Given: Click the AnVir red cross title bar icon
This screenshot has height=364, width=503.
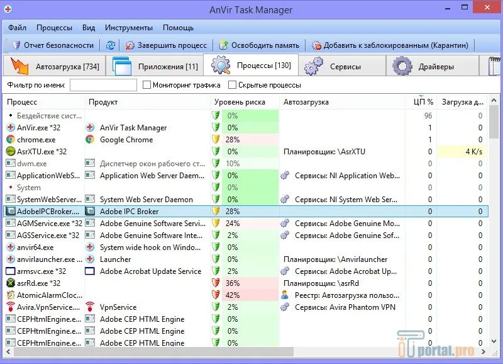Looking at the screenshot, I should (8, 9).
